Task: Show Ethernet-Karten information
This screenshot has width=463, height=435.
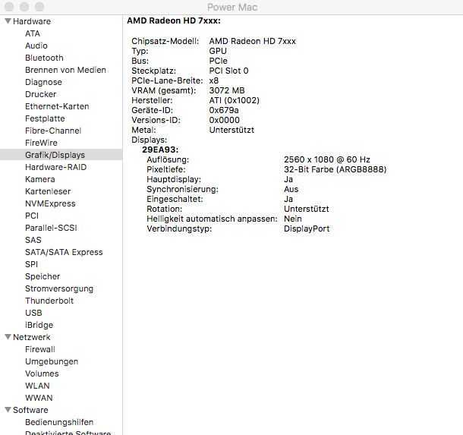Action: 57,106
